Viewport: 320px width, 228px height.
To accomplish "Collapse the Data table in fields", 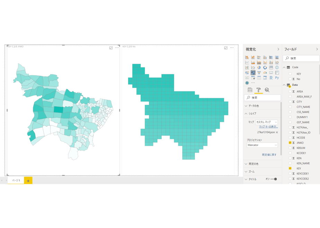I will tap(284, 85).
